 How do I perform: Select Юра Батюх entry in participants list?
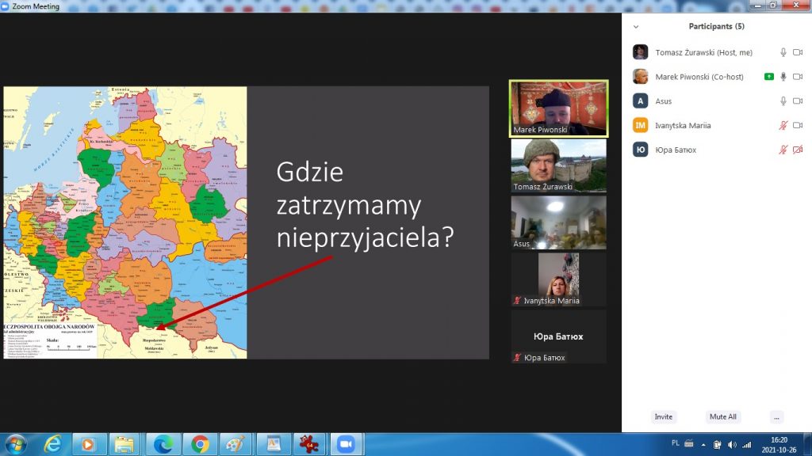(676, 150)
